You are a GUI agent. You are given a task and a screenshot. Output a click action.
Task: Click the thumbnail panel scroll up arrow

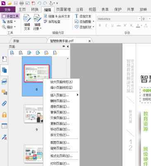click(x=68, y=58)
